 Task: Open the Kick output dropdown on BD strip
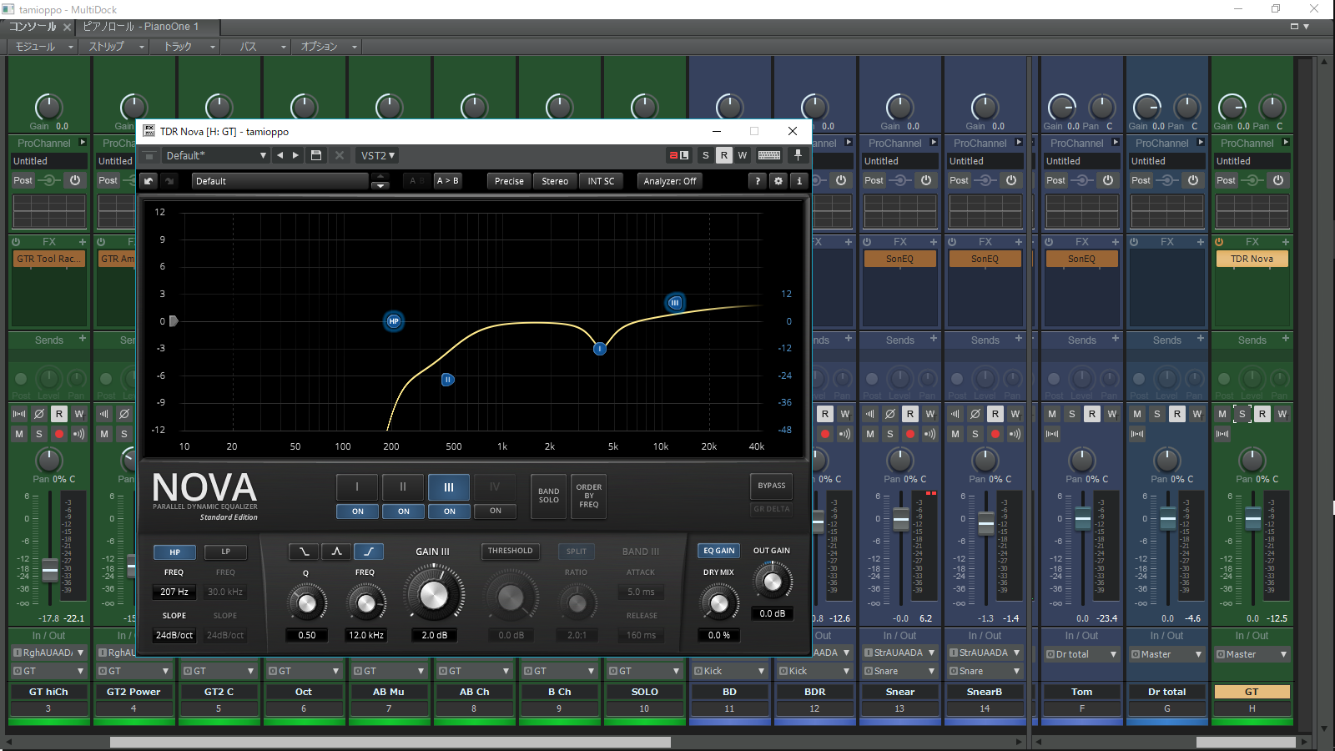pyautogui.click(x=729, y=671)
